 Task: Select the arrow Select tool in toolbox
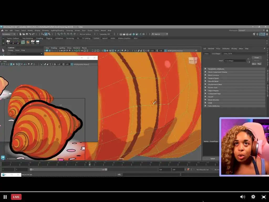tap(3, 50)
